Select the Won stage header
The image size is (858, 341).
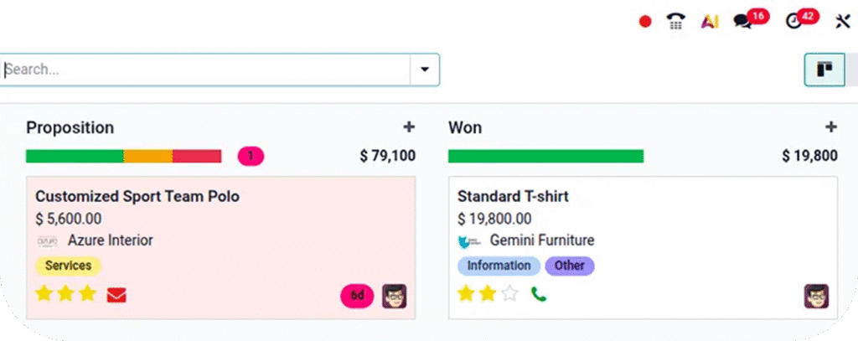coord(465,128)
